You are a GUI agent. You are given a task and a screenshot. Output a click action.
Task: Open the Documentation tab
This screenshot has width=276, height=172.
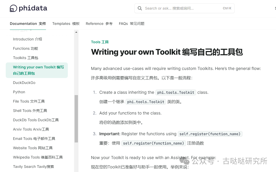(28, 24)
